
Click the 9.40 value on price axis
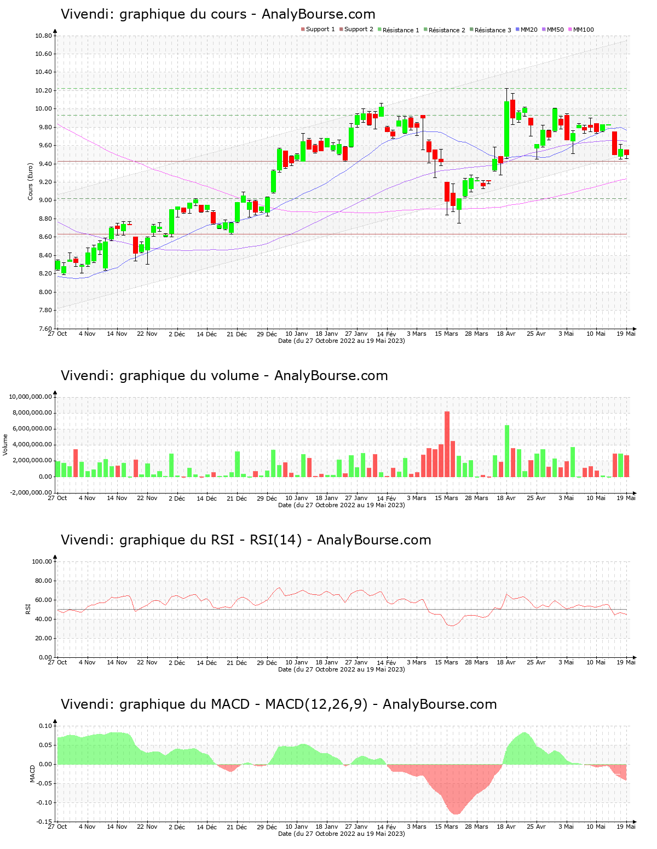pyautogui.click(x=45, y=164)
